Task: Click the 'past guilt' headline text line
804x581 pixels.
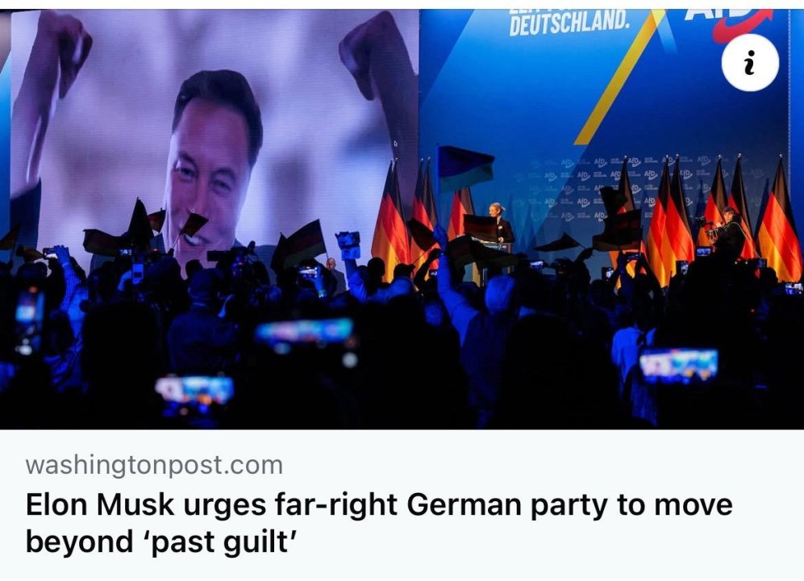Action: 161,541
